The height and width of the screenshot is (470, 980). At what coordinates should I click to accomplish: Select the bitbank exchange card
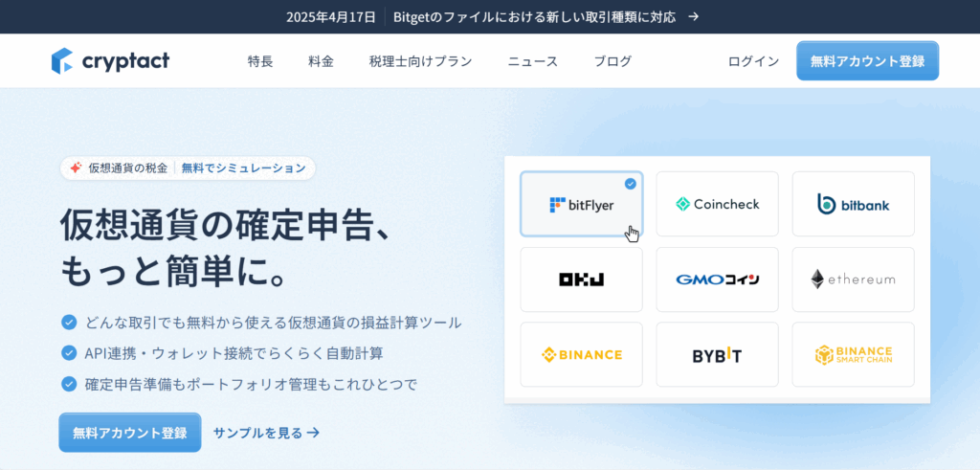[x=853, y=204]
